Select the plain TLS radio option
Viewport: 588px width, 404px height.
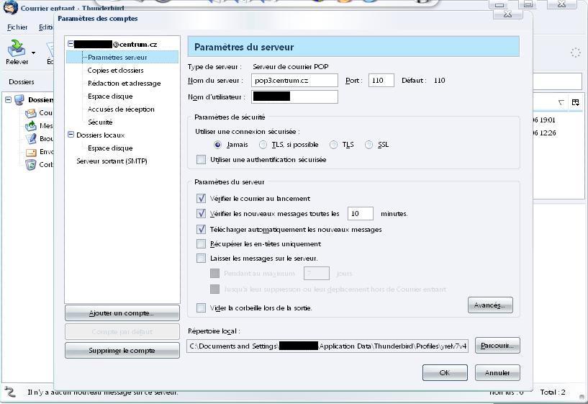[333, 145]
